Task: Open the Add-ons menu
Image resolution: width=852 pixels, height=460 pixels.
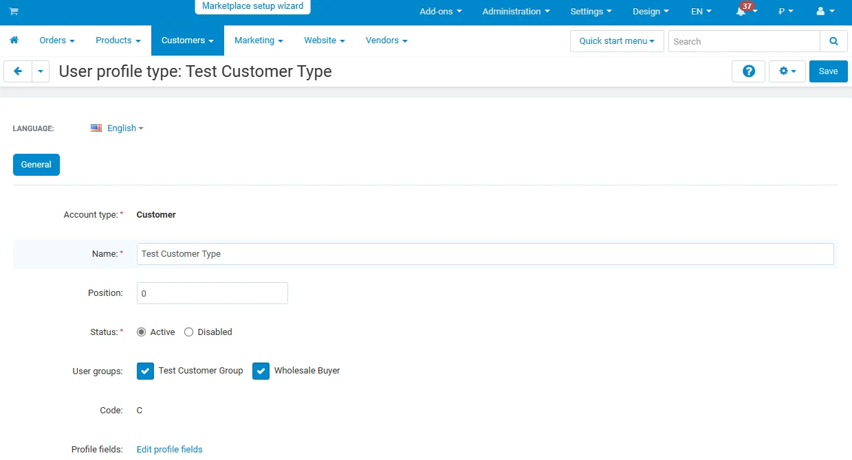Action: pos(440,12)
